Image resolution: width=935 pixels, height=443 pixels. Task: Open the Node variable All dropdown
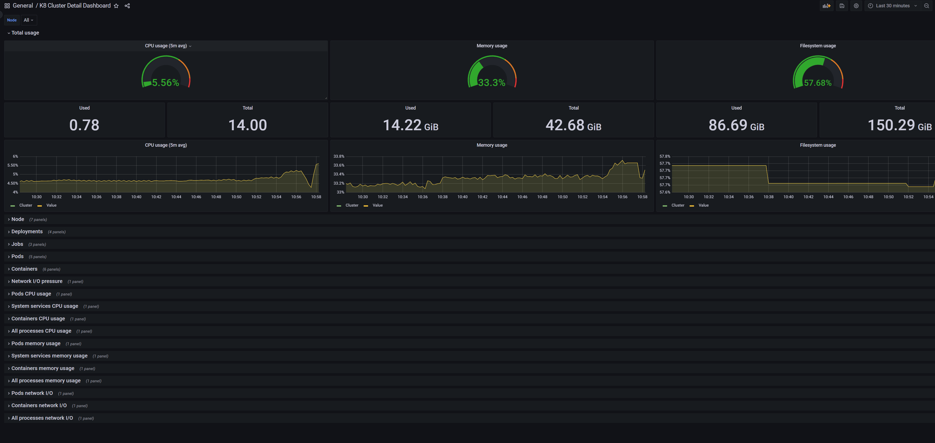28,20
